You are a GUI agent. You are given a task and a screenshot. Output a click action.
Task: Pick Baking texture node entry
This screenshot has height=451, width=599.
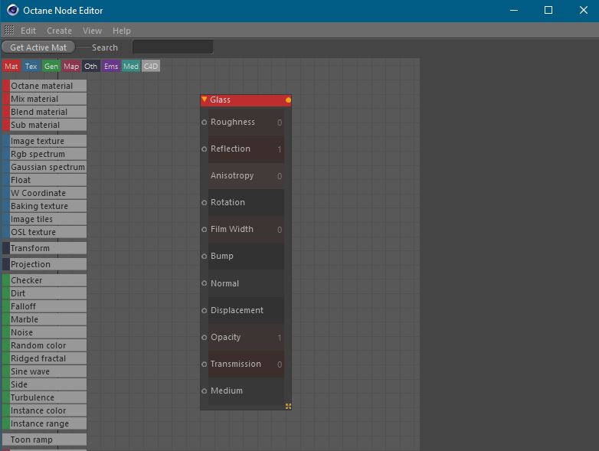point(44,206)
